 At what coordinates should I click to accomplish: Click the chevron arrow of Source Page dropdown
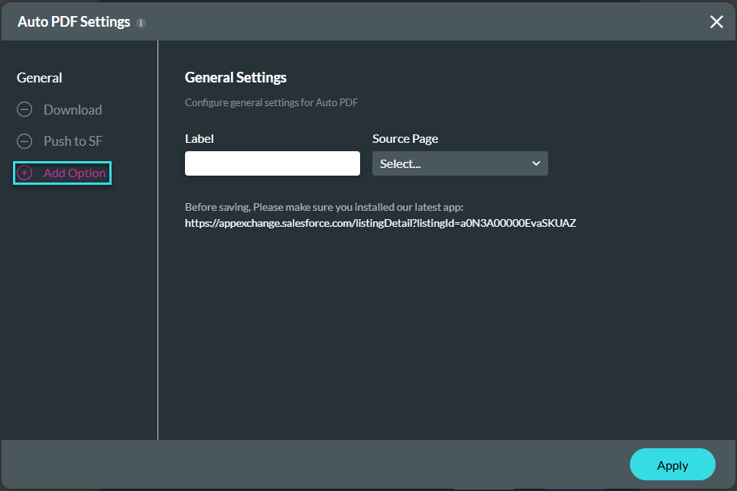[x=536, y=163]
